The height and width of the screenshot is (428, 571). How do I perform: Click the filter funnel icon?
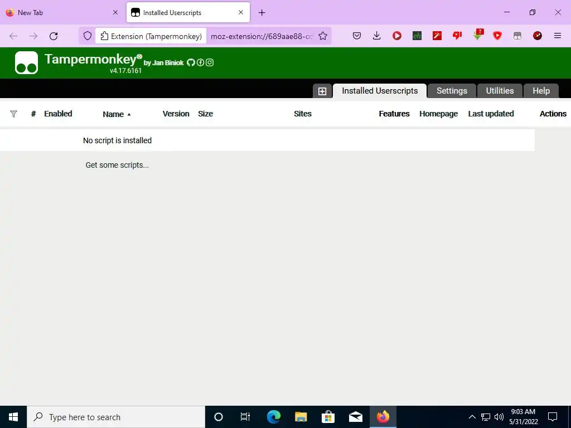(x=13, y=114)
